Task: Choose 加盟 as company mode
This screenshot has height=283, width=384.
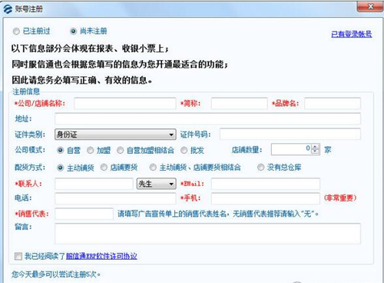Action: coord(91,150)
